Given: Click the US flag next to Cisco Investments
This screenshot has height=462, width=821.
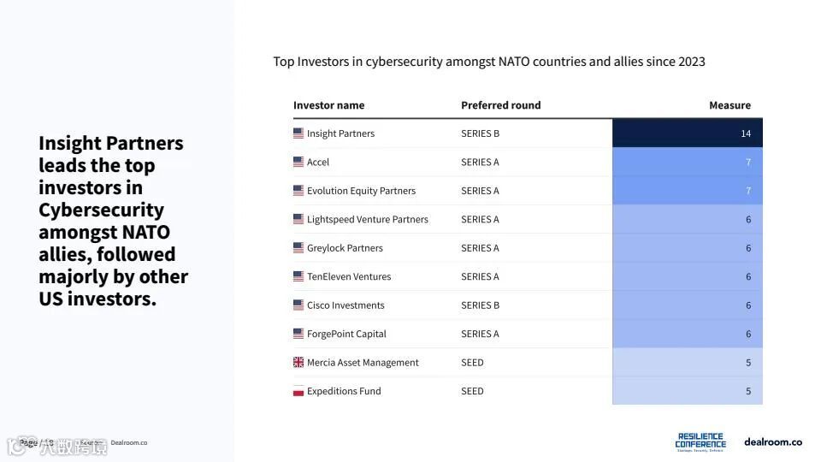Looking at the screenshot, I should pos(298,305).
